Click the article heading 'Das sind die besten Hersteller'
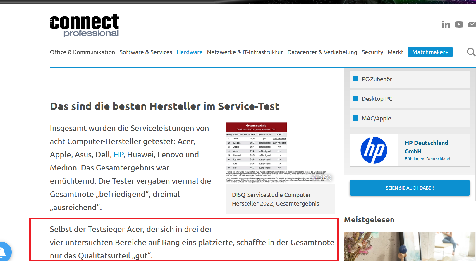Screen dimensions: 476x261 click(165, 106)
